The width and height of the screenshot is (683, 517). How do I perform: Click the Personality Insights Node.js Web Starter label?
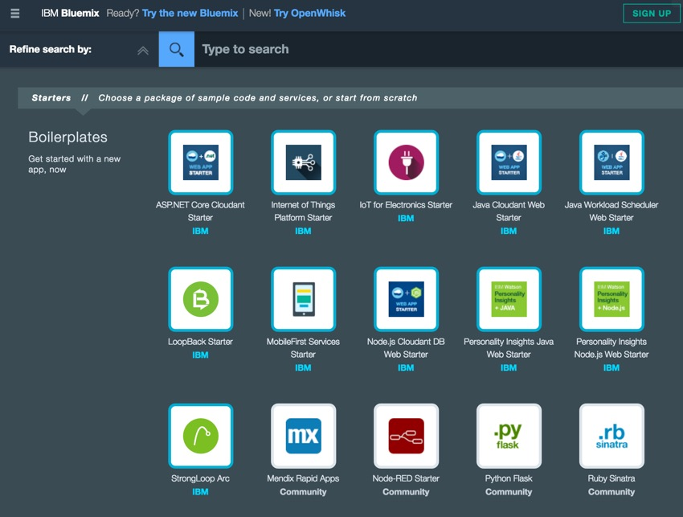point(611,348)
